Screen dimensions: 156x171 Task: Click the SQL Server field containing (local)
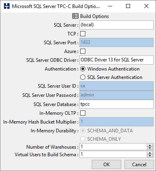(x=117, y=25)
